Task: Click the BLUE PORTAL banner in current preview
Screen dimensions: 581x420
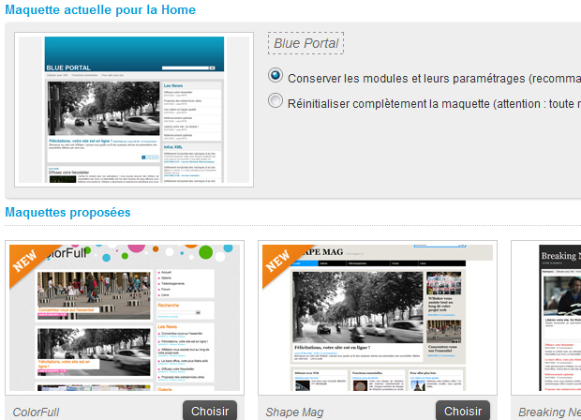Action: coord(134,54)
